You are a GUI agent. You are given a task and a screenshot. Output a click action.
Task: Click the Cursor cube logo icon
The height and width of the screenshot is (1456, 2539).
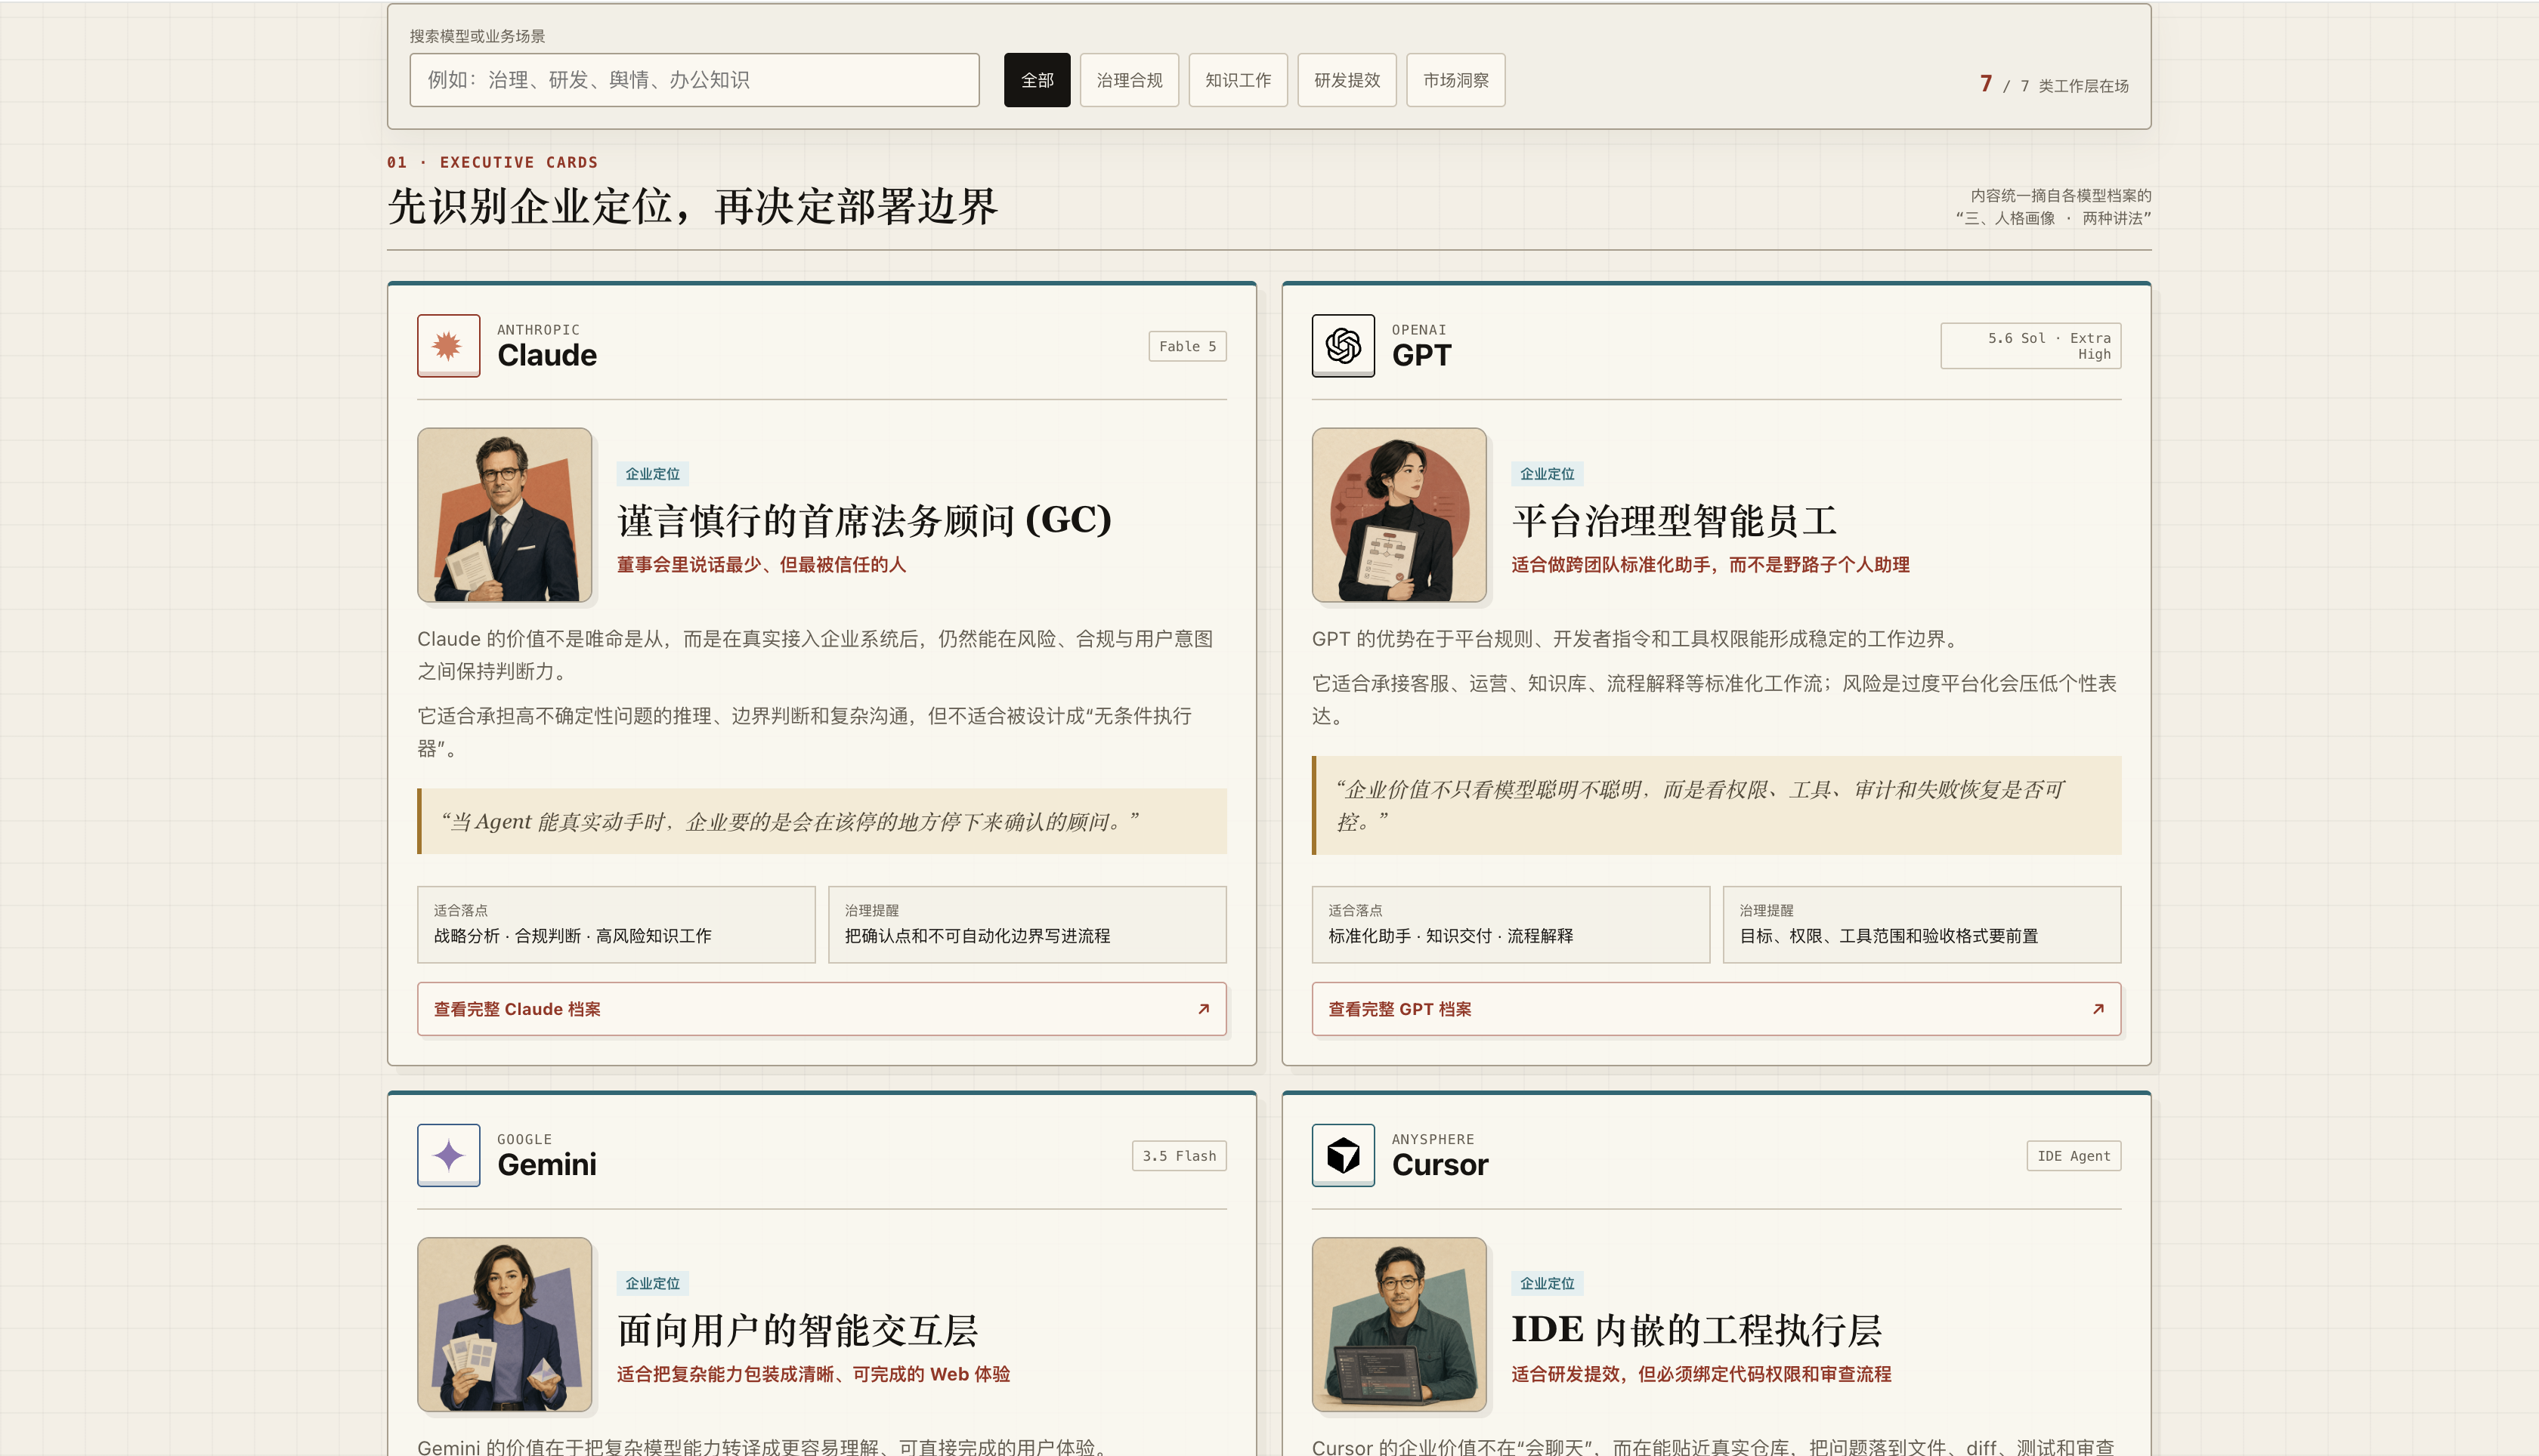[1343, 1155]
